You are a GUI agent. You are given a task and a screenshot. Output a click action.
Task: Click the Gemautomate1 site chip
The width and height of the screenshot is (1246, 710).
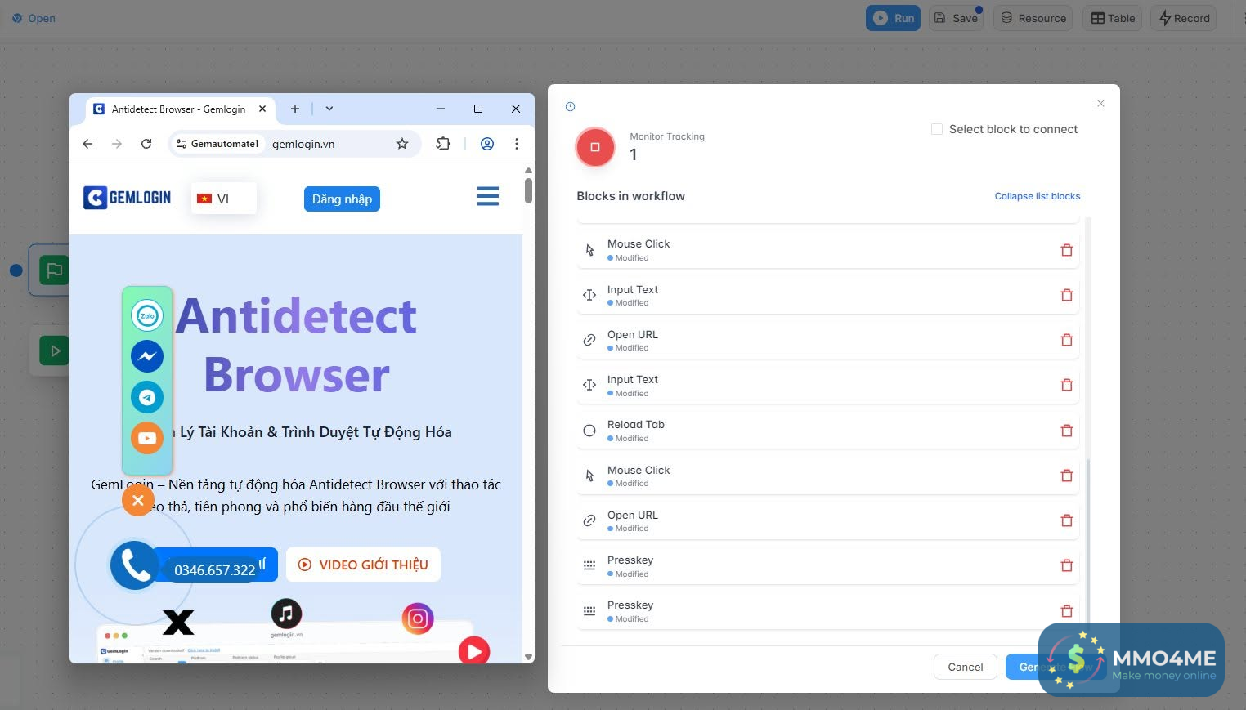click(x=217, y=144)
